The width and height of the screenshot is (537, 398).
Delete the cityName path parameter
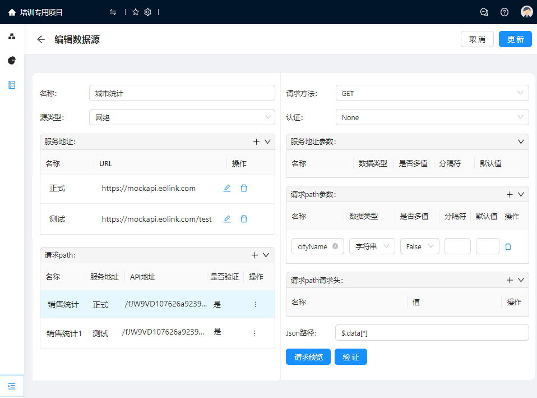click(x=508, y=246)
